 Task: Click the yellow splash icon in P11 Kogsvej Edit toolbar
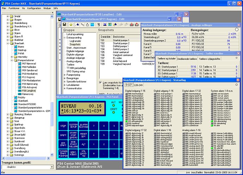click(x=71, y=25)
